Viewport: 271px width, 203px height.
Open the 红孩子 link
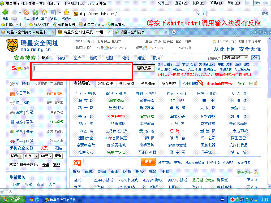pyautogui.click(x=177, y=131)
